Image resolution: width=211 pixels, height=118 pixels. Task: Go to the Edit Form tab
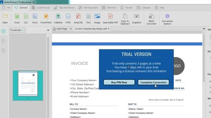pos(109,8)
